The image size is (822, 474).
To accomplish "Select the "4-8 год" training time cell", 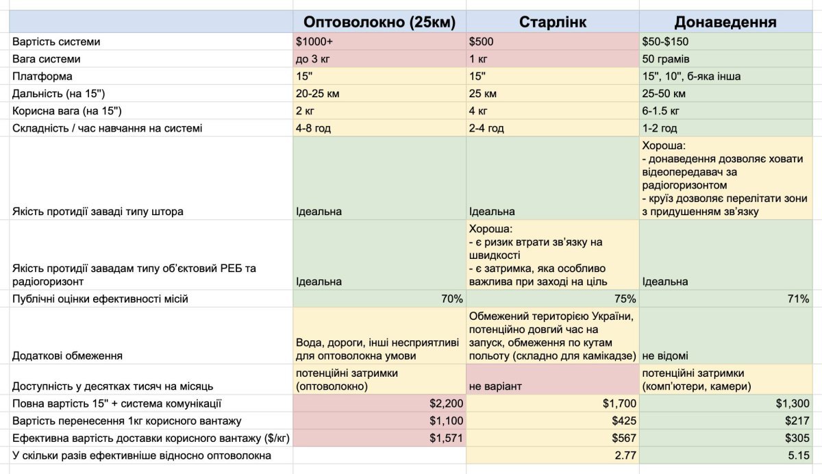I will [379, 128].
